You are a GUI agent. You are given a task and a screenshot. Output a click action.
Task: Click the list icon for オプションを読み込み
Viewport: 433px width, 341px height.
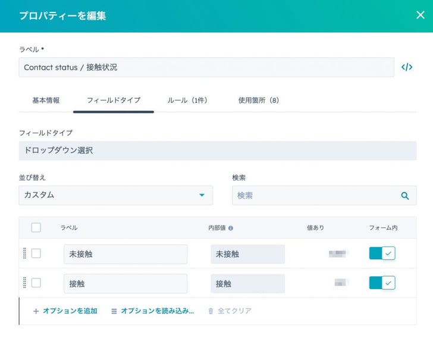114,311
